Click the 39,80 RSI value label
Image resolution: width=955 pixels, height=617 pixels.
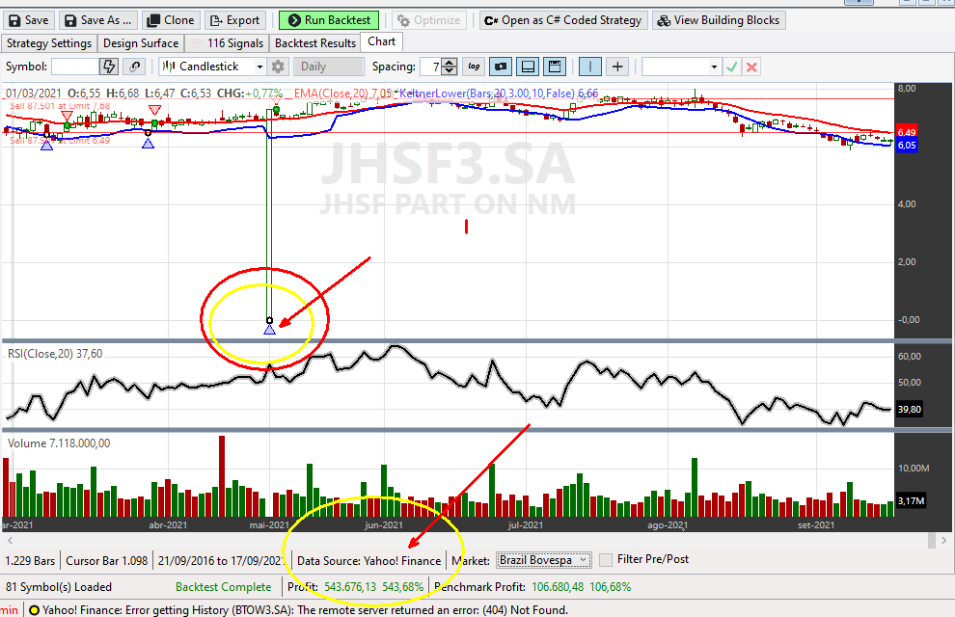[x=909, y=409]
